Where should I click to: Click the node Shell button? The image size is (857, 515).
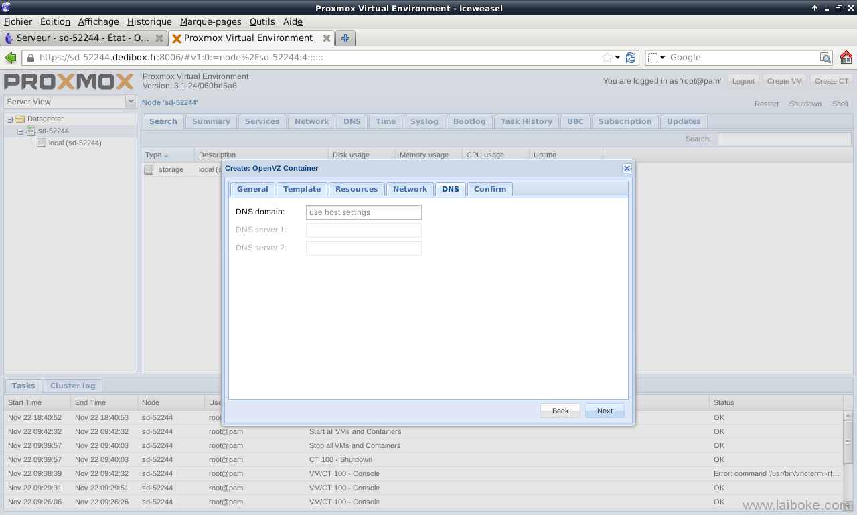coord(840,104)
